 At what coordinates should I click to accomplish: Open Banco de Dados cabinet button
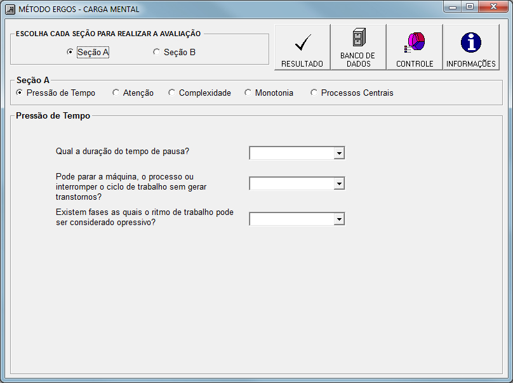(x=359, y=47)
